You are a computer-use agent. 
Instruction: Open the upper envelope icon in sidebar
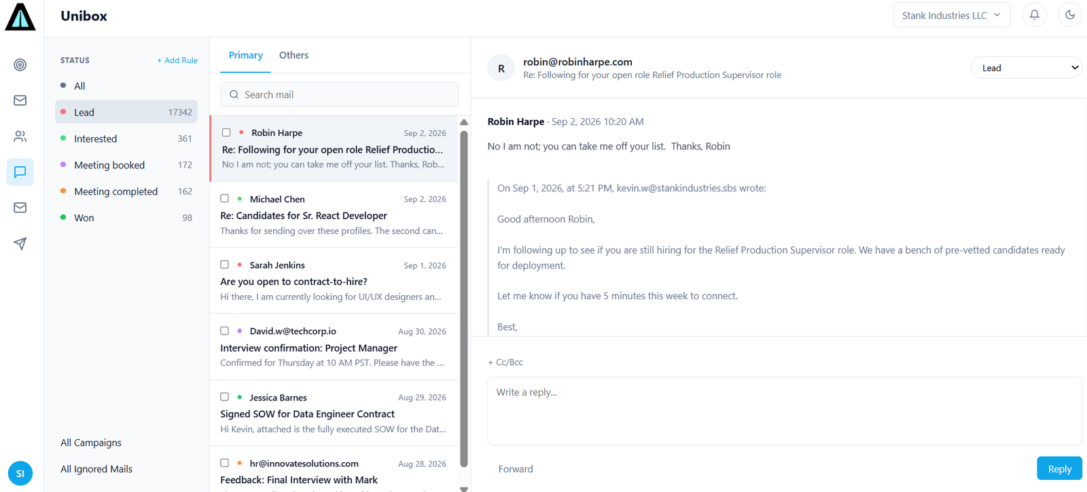(x=20, y=100)
